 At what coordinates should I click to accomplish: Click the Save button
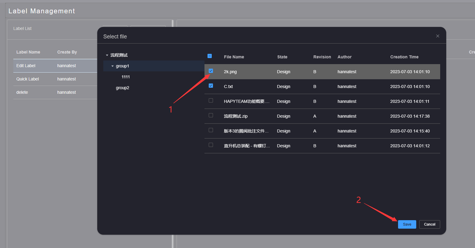[x=407, y=224]
